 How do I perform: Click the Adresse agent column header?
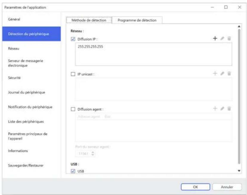[x=89, y=117]
